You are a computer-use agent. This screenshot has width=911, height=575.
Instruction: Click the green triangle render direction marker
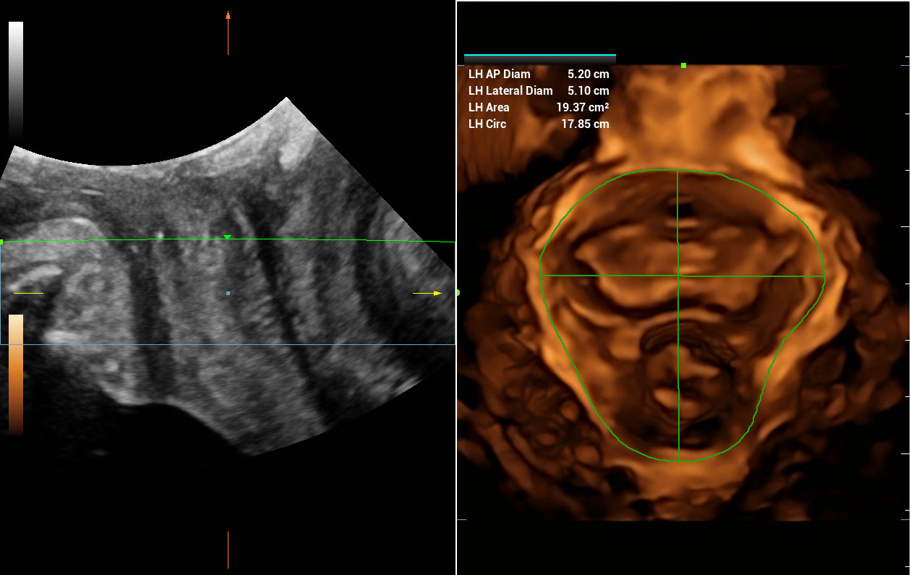(x=227, y=237)
